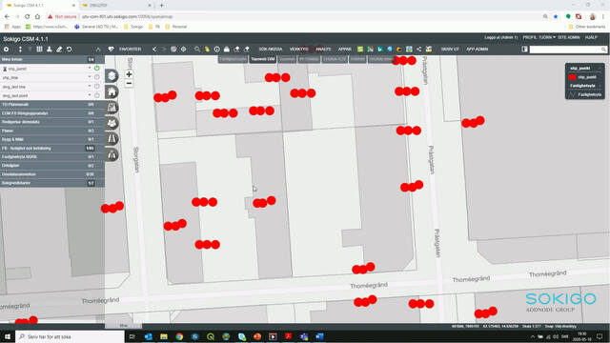Expand the Planer layer group

pyautogui.click(x=52, y=131)
